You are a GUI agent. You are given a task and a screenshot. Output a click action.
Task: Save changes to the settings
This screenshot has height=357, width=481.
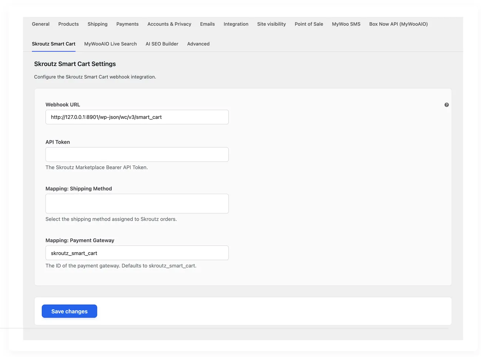click(x=70, y=311)
